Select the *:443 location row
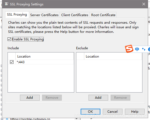 click(x=41, y=62)
